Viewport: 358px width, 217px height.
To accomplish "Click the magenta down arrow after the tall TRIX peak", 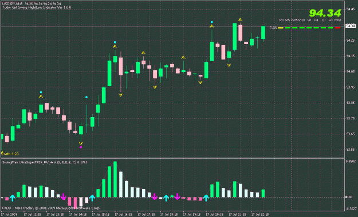I will pos(155,197).
